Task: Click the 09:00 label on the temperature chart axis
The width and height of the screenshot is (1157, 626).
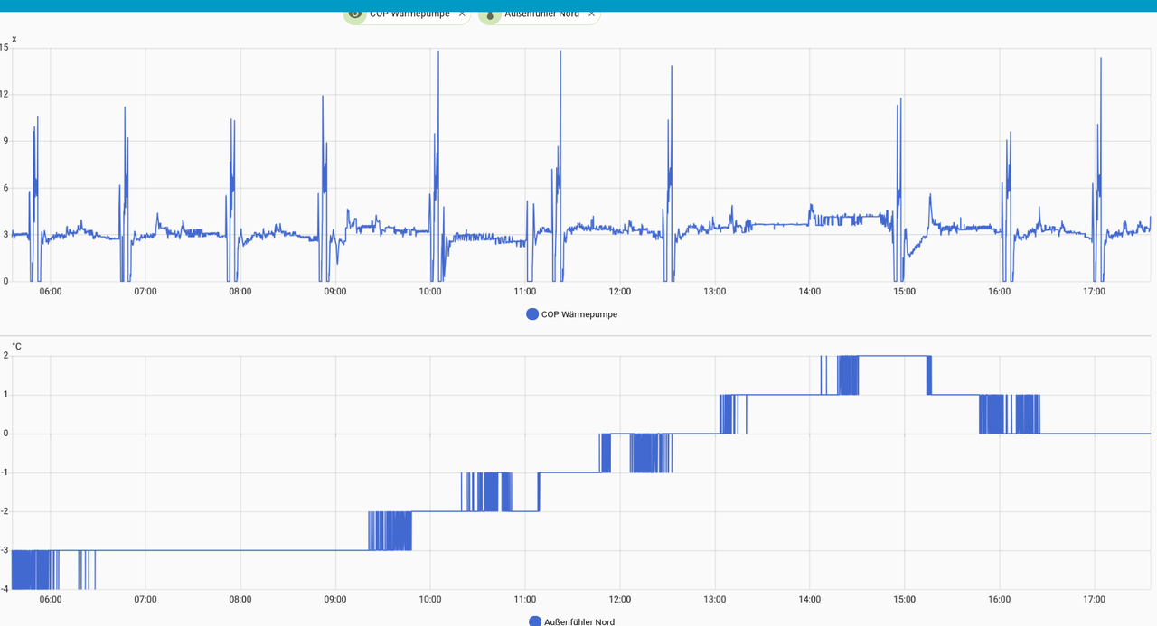Action: pos(335,599)
